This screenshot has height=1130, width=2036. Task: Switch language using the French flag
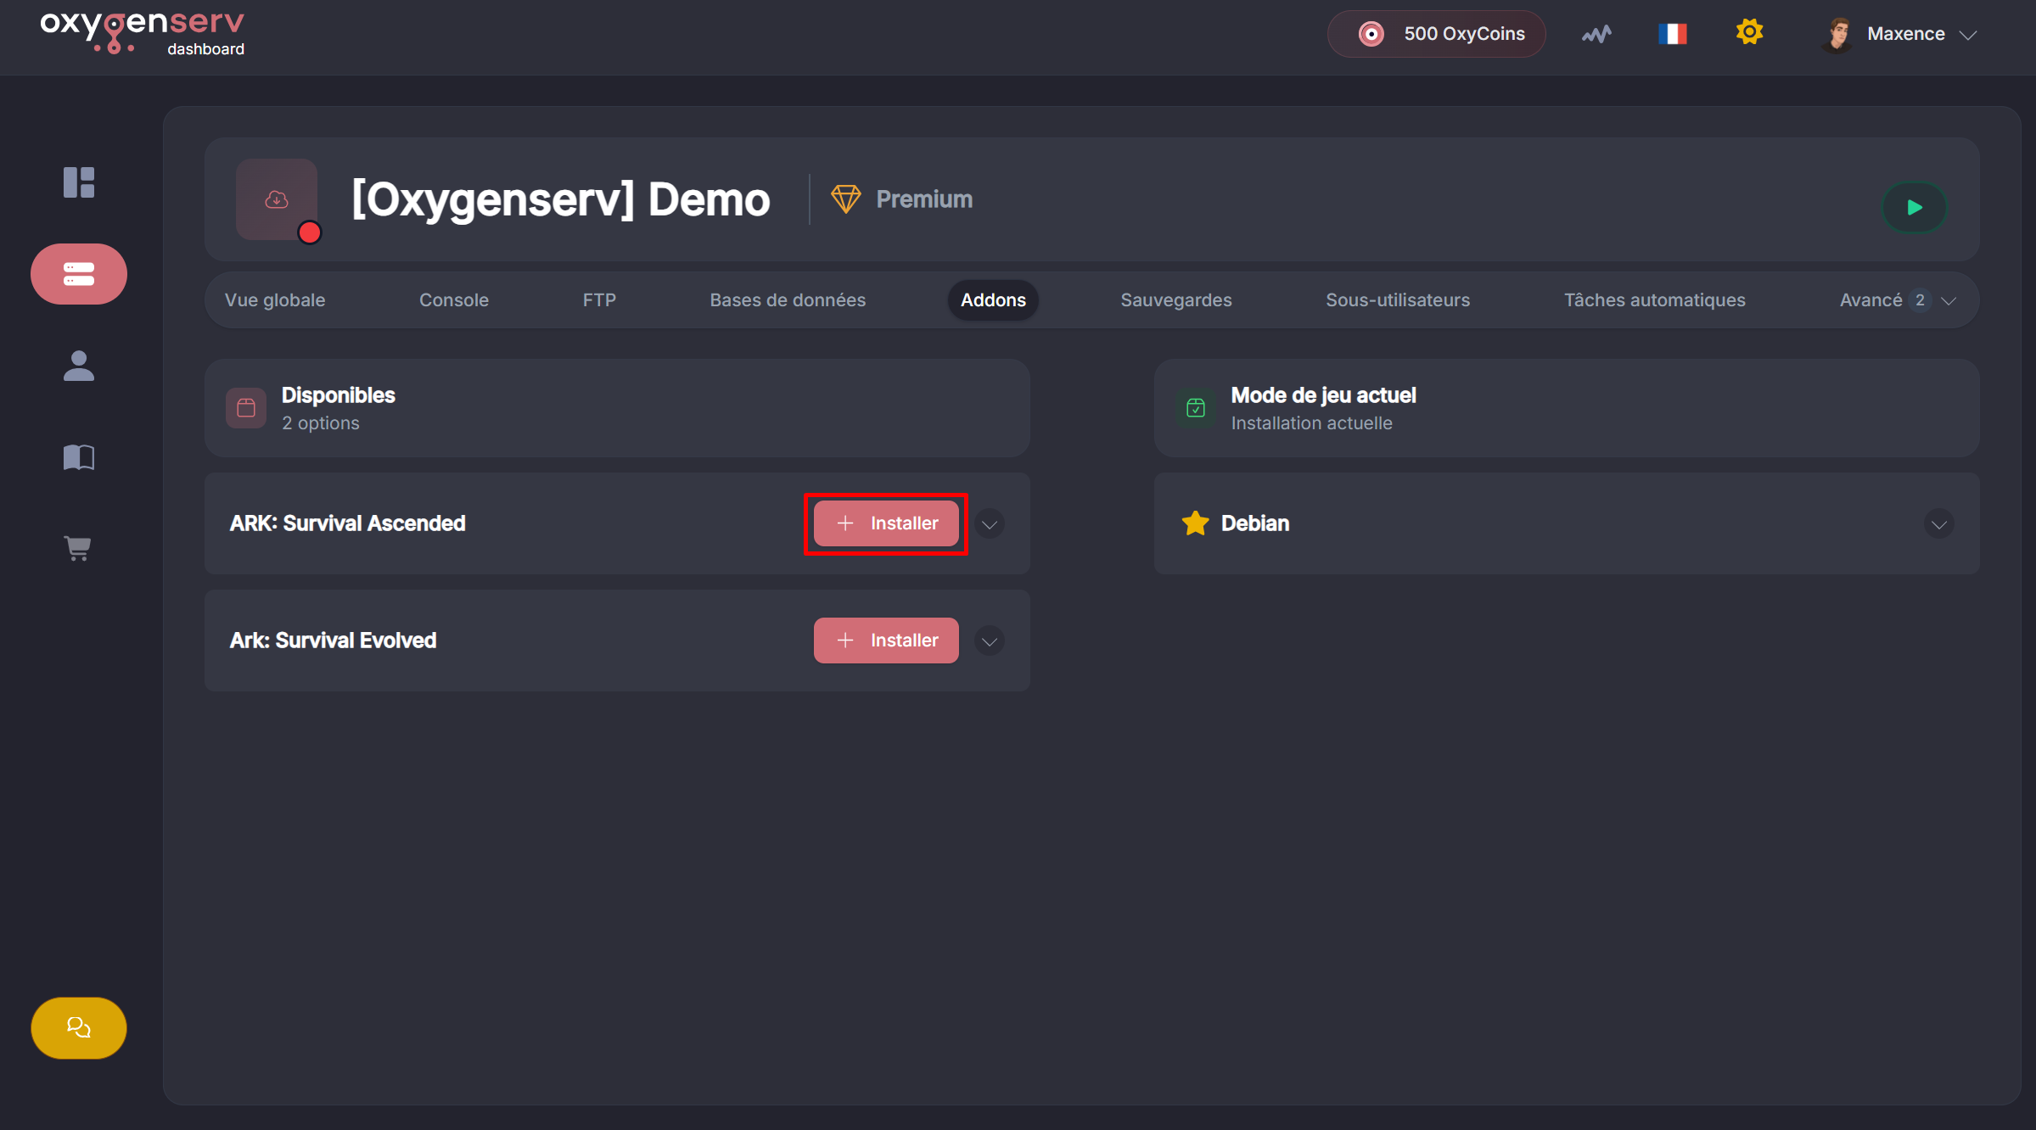pyautogui.click(x=1672, y=34)
